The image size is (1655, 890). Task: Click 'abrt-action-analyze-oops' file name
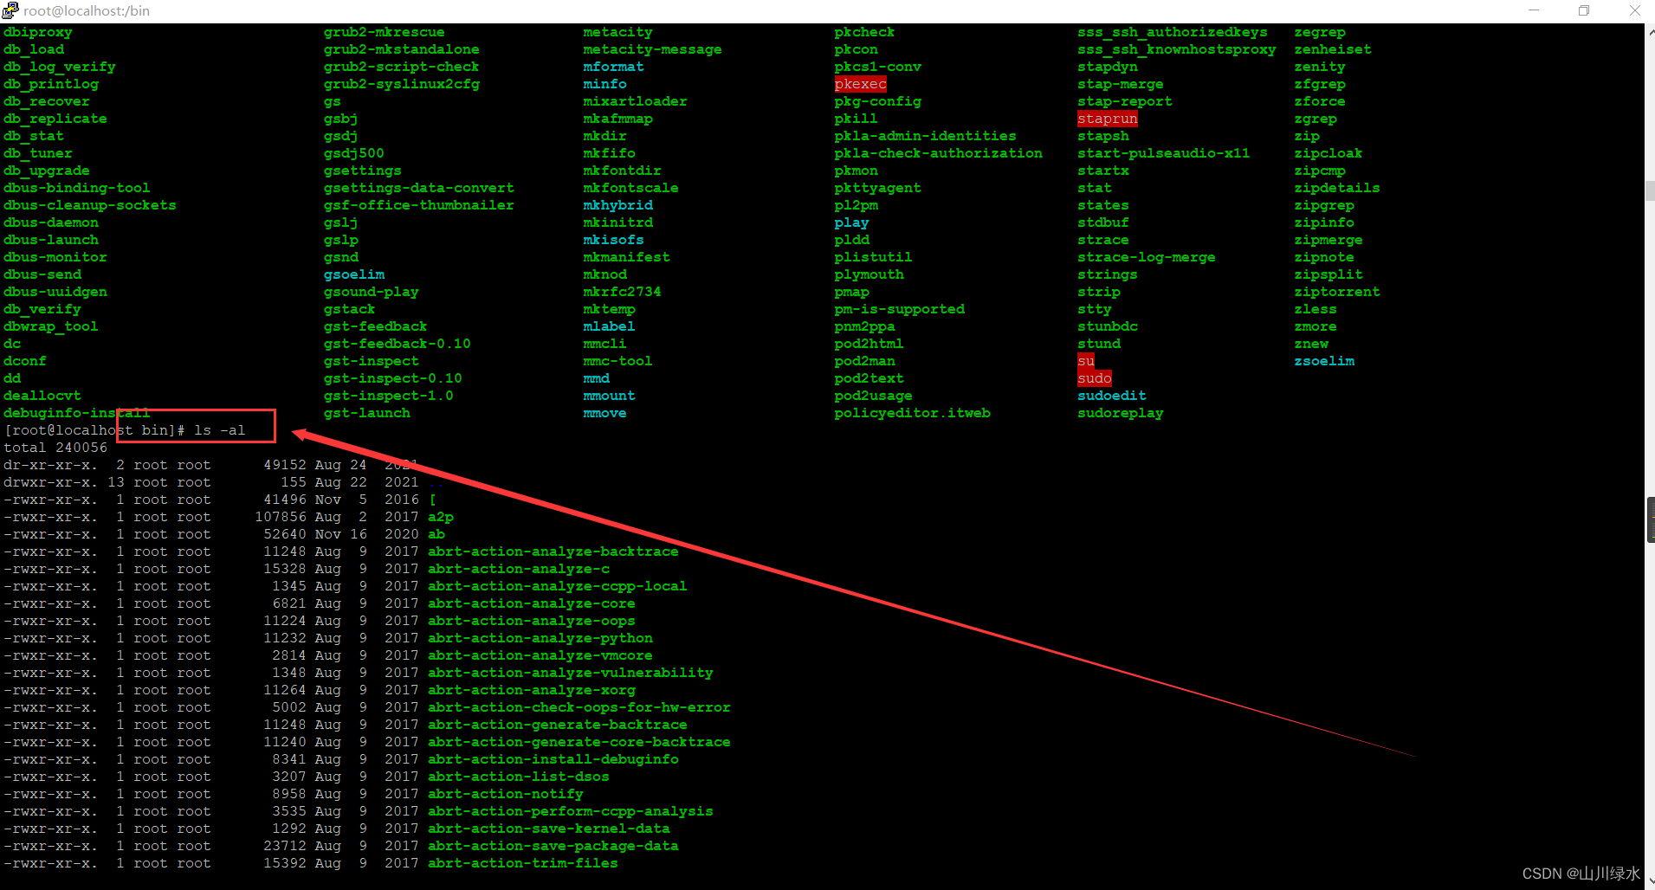pos(532,621)
